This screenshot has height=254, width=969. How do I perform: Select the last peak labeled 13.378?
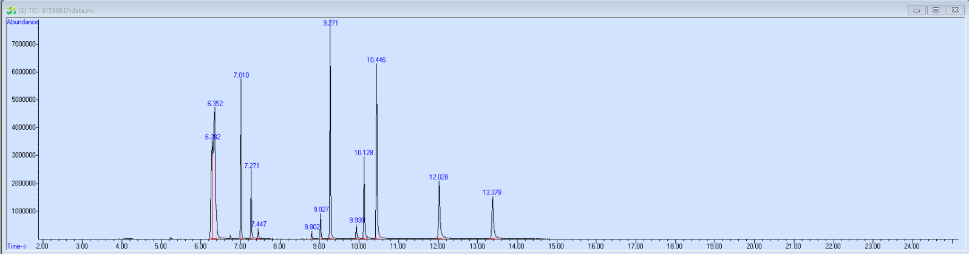492,193
